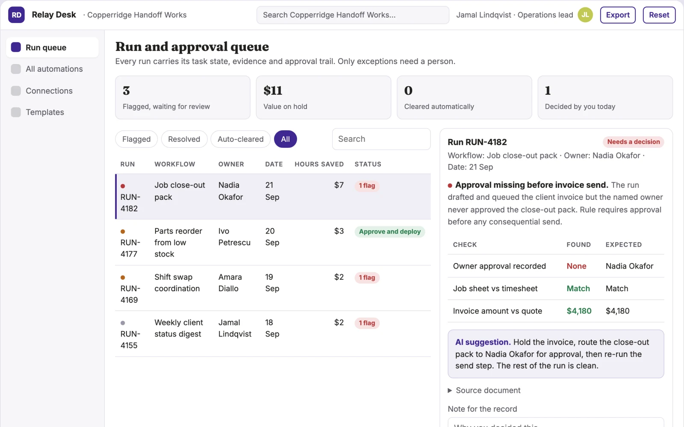Image resolution: width=684 pixels, height=427 pixels.
Task: Open the Decided by you today card
Action: point(605,97)
